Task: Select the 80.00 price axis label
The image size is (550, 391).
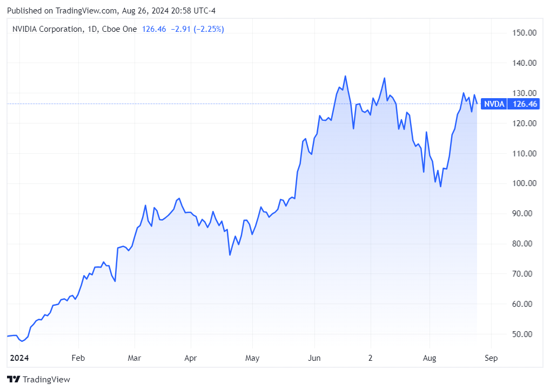Action: (522, 244)
